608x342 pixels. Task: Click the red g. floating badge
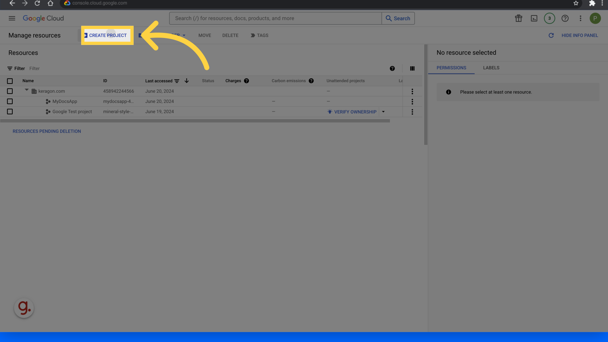pyautogui.click(x=24, y=308)
